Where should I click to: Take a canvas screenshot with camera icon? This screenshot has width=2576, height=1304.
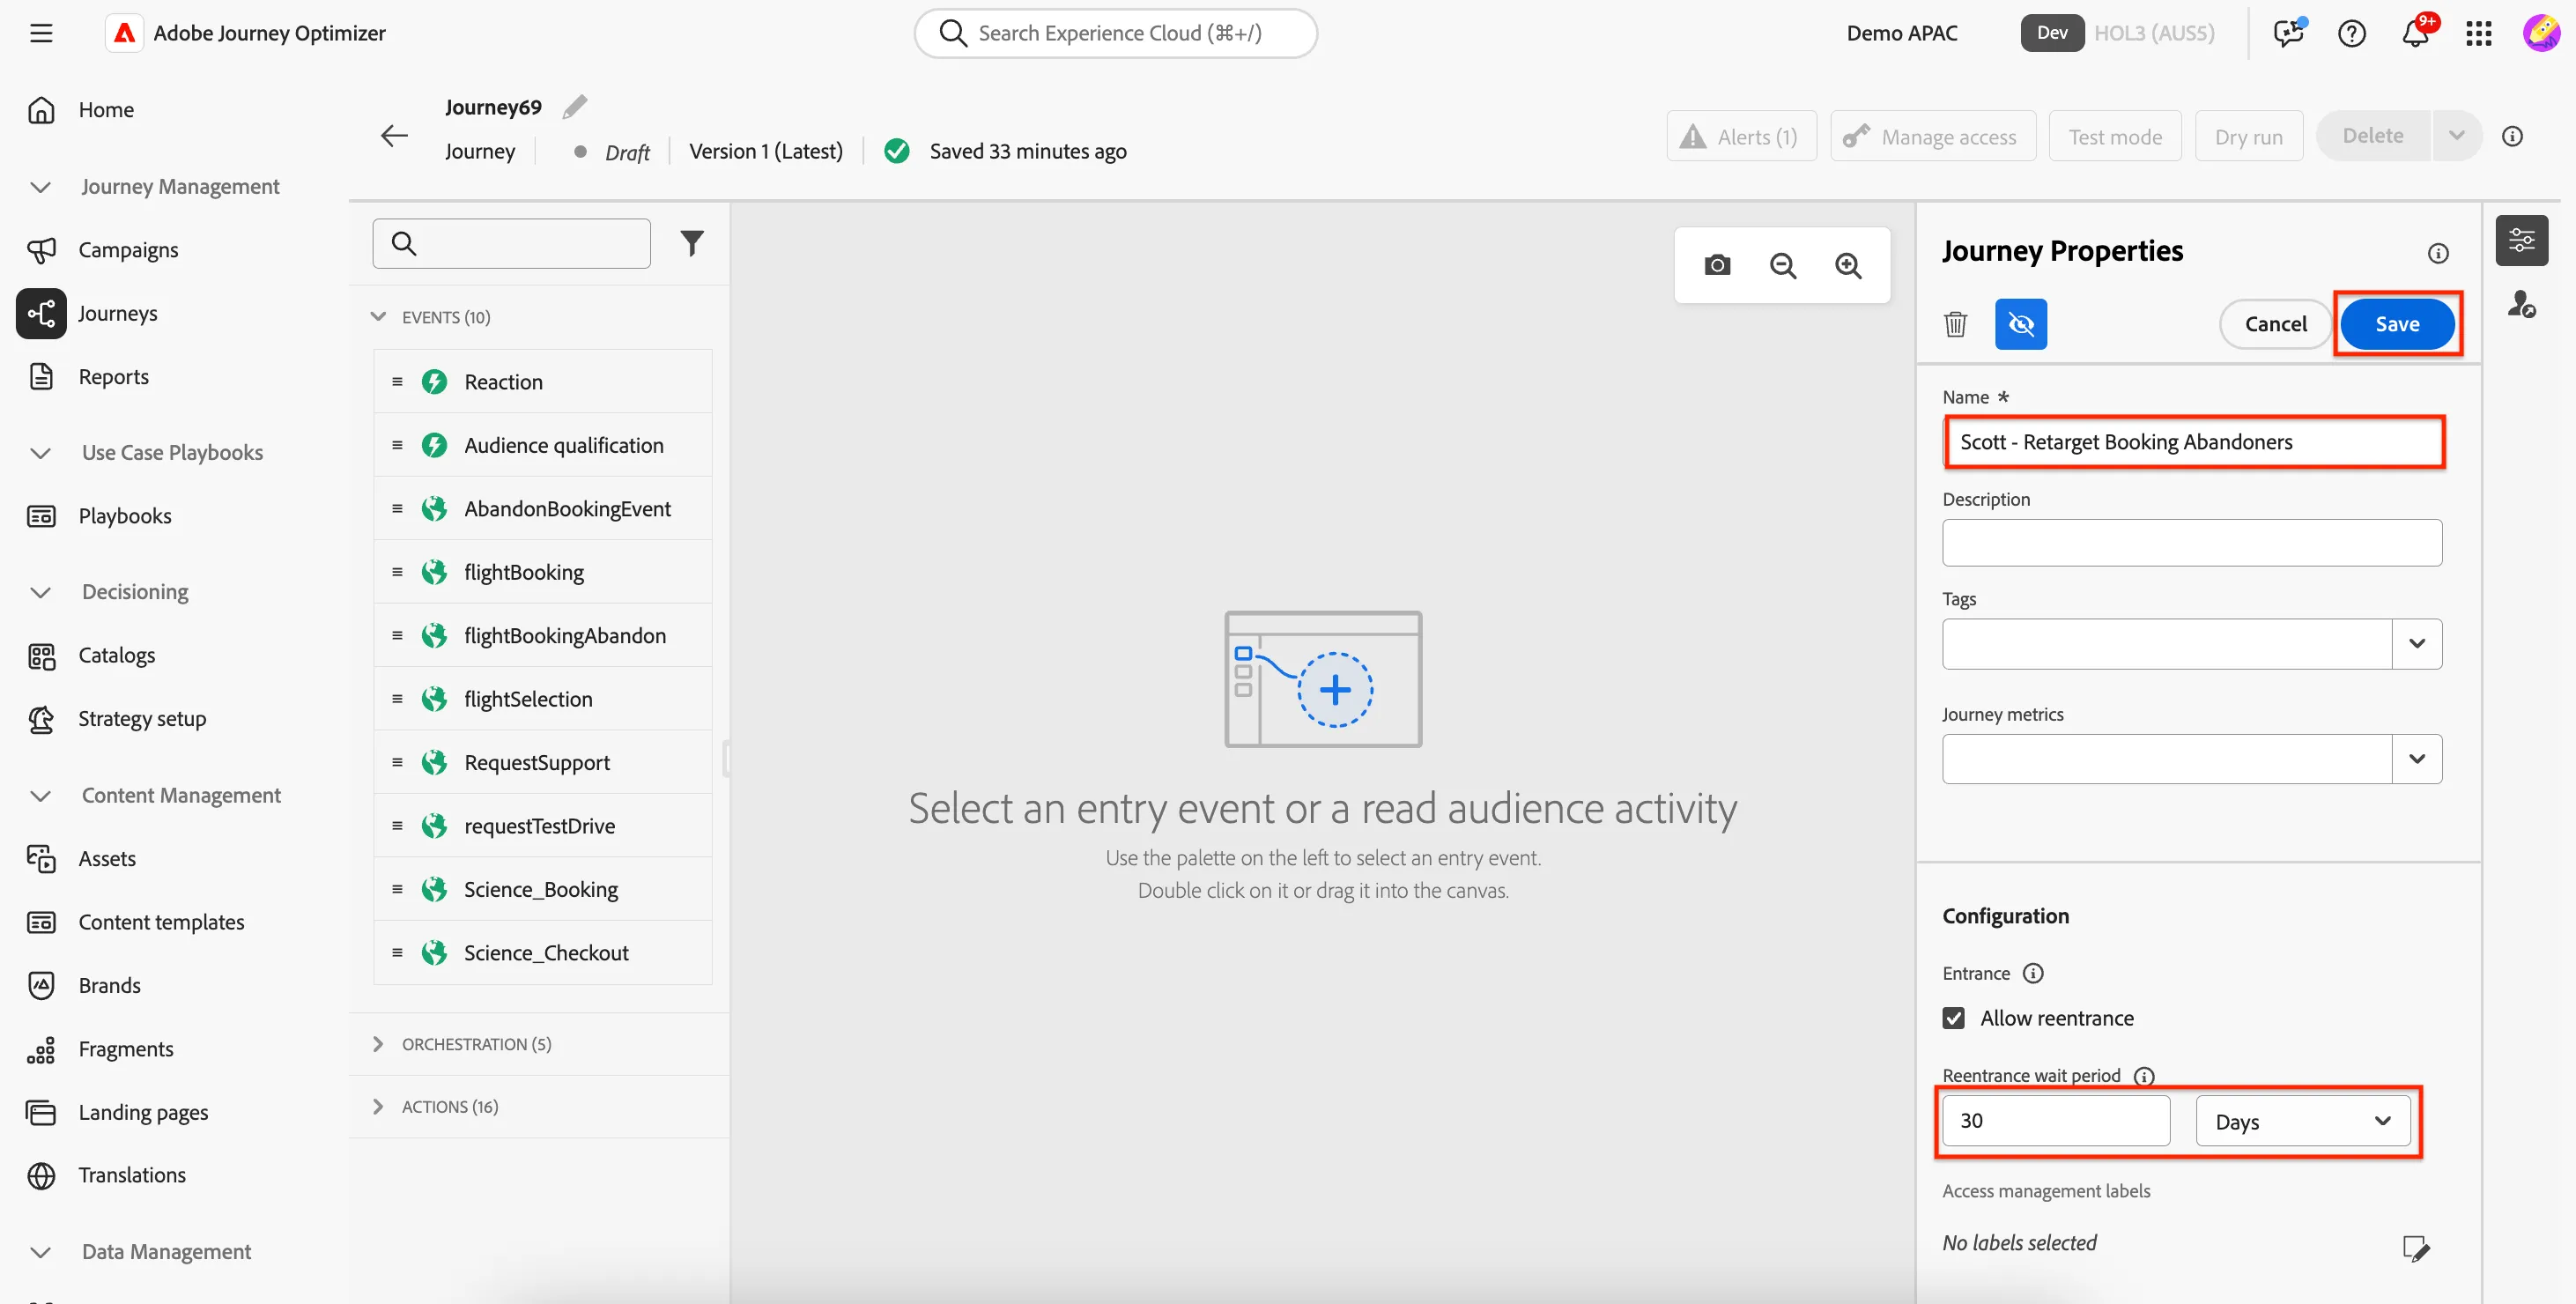(1717, 265)
